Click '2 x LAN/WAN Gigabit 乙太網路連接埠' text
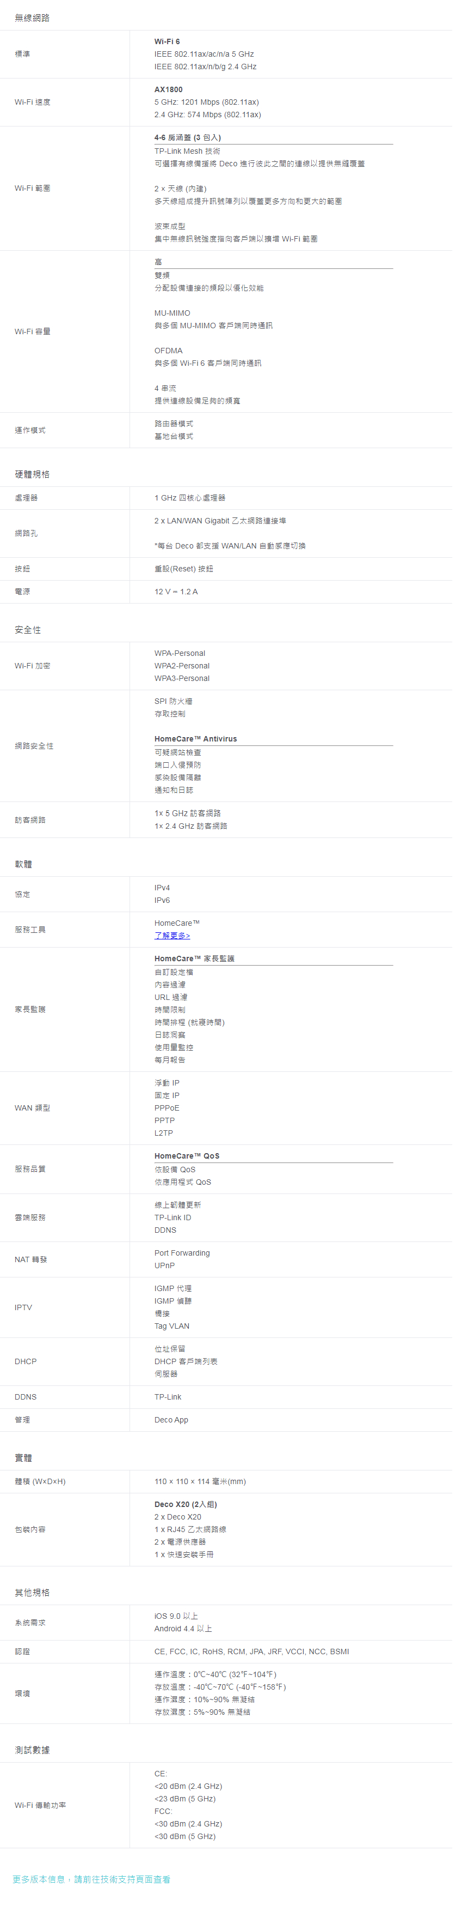Viewport: 468px width, 1917px height. coord(220,521)
